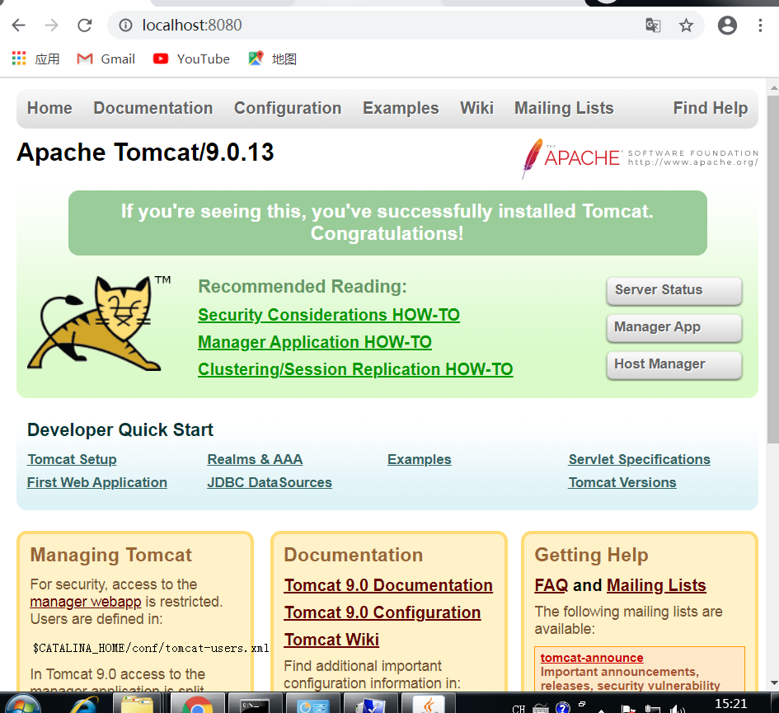Open YouTube from the bookmarks bar

click(191, 59)
